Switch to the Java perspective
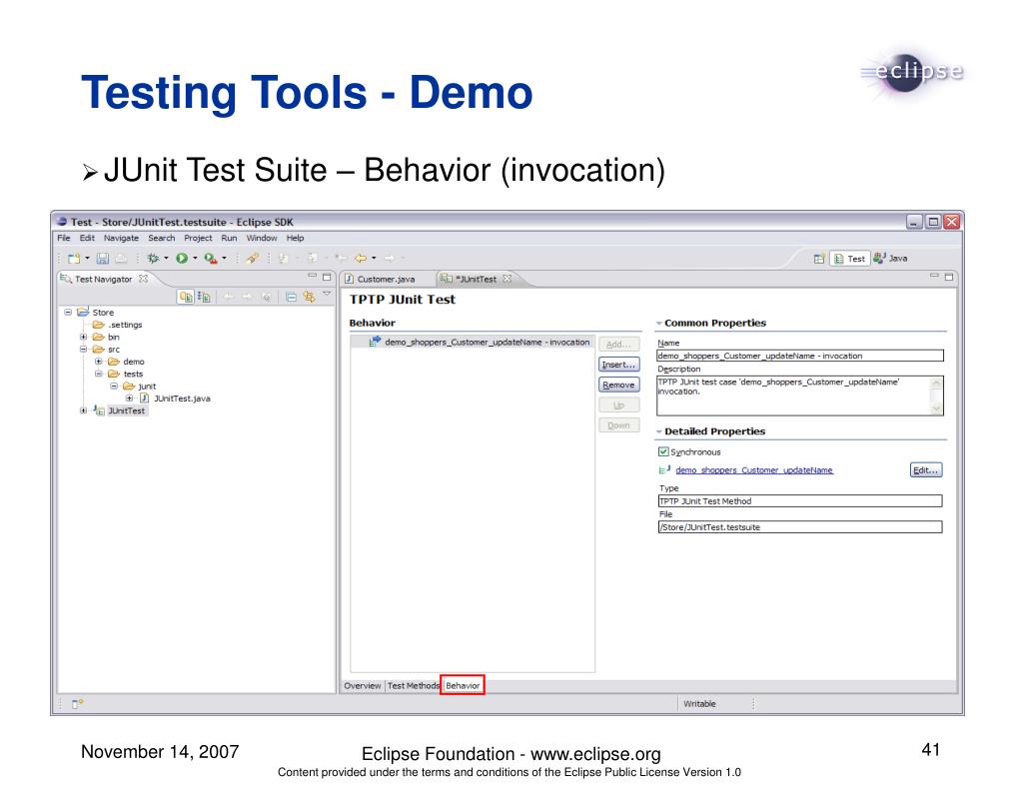This screenshot has height=790, width=1023. click(891, 259)
